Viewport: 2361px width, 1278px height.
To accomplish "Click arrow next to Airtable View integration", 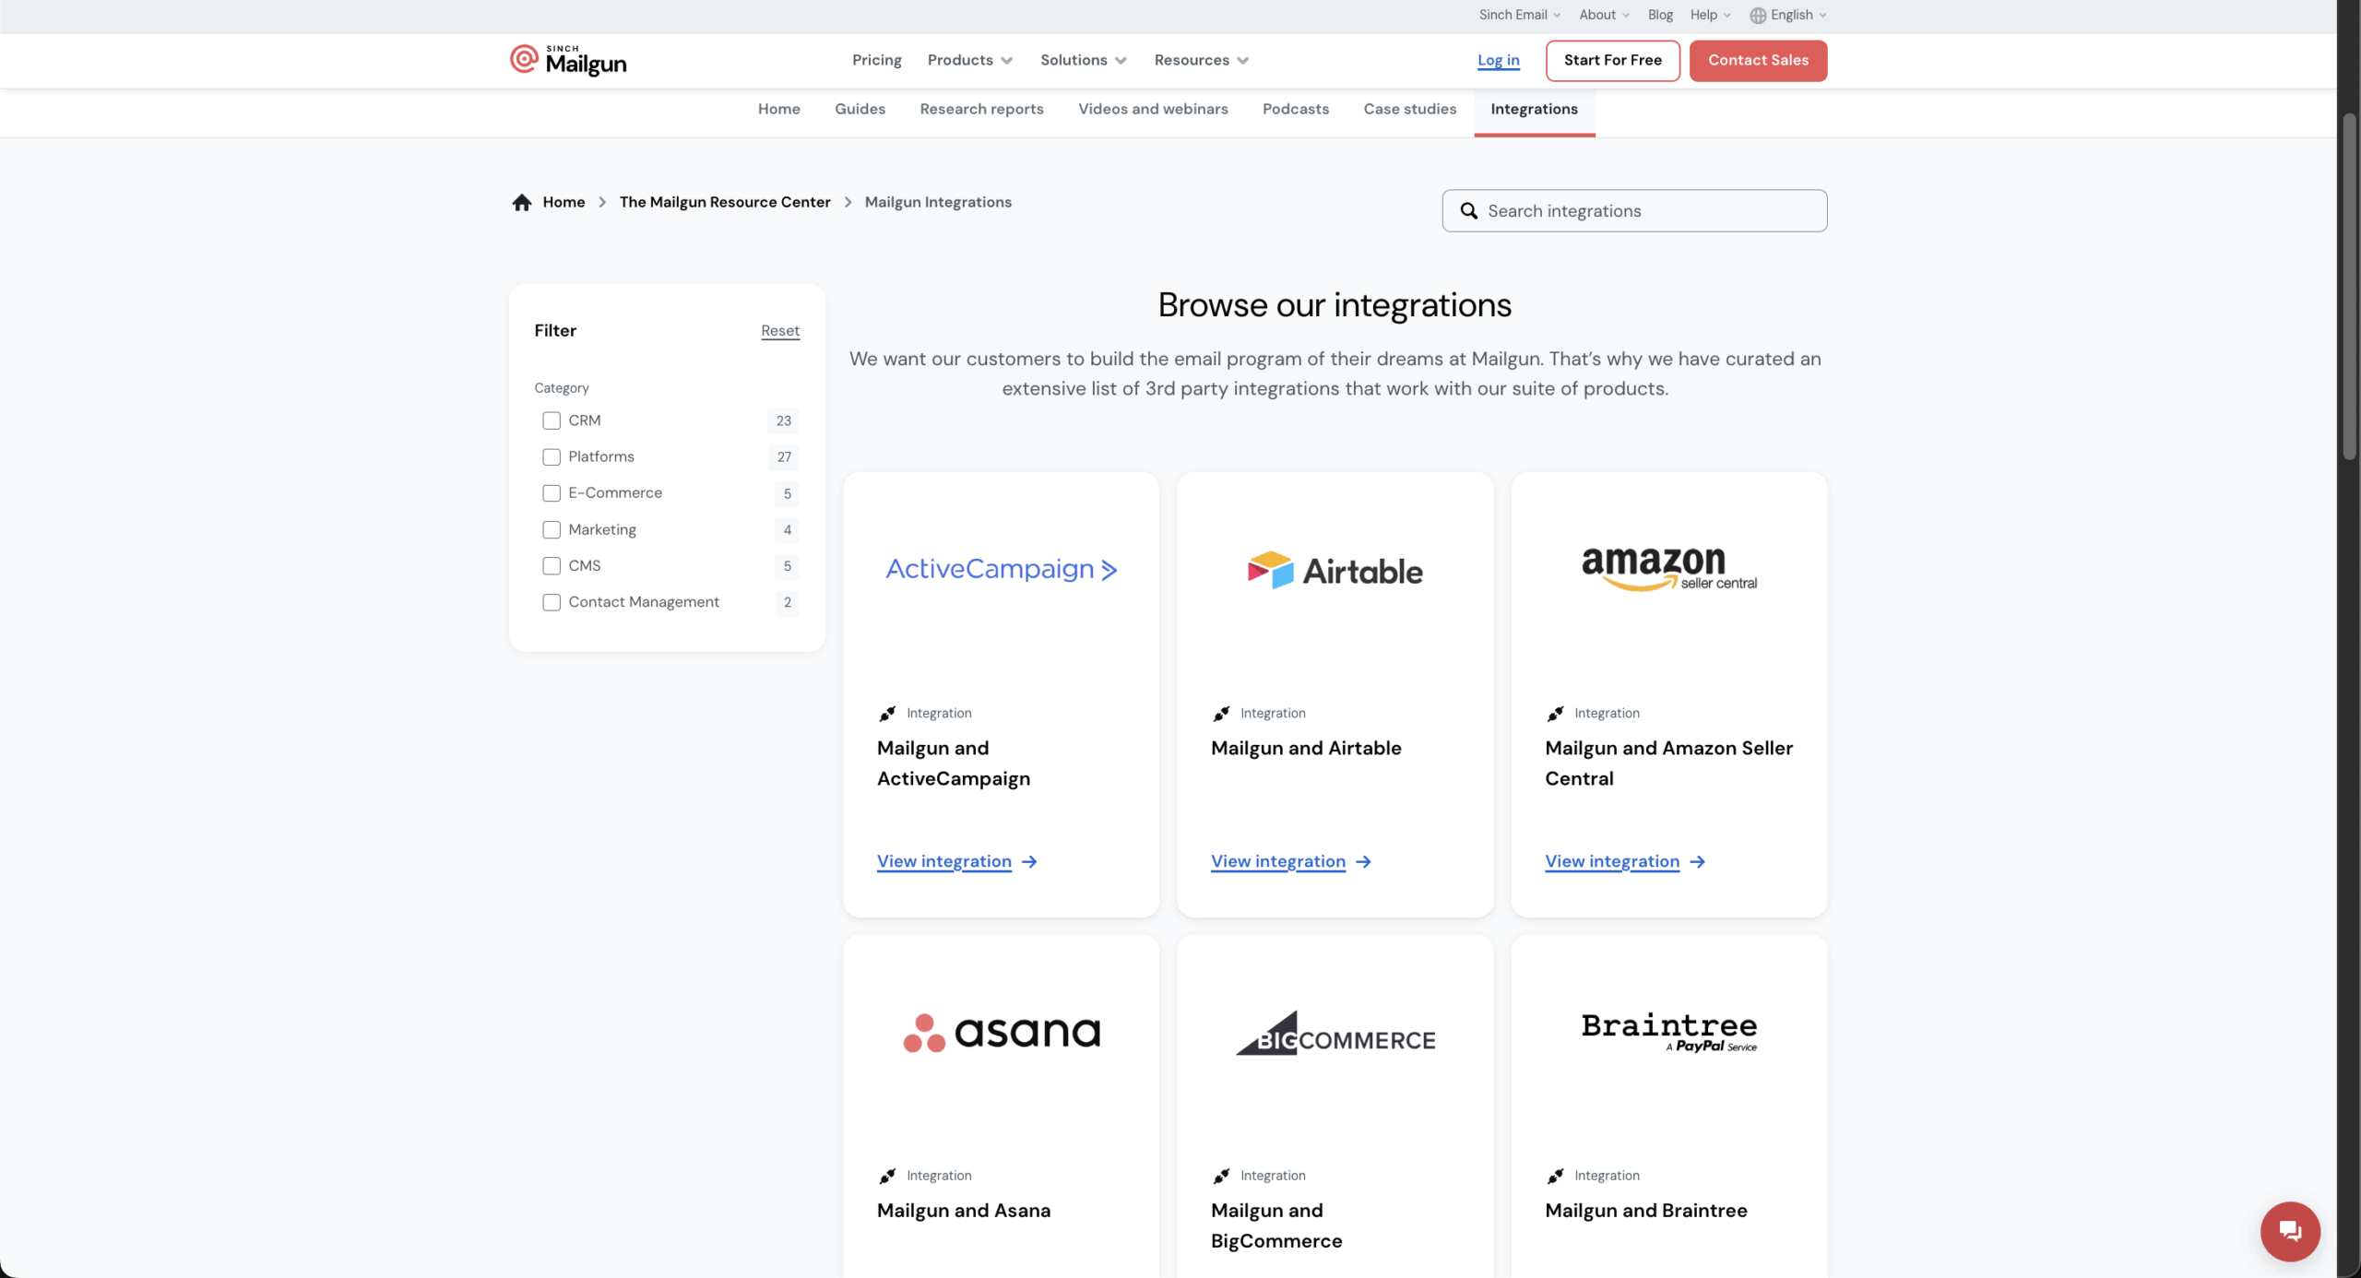I will click(x=1363, y=862).
